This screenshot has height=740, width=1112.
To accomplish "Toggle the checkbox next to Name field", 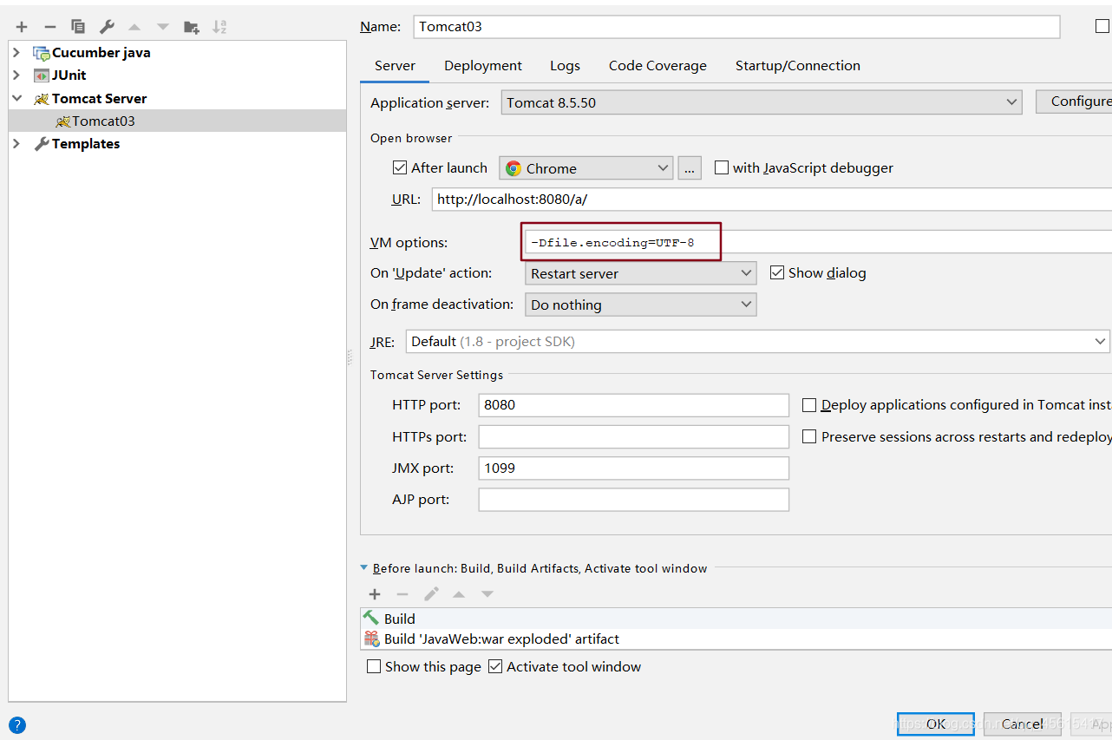I will (1102, 26).
